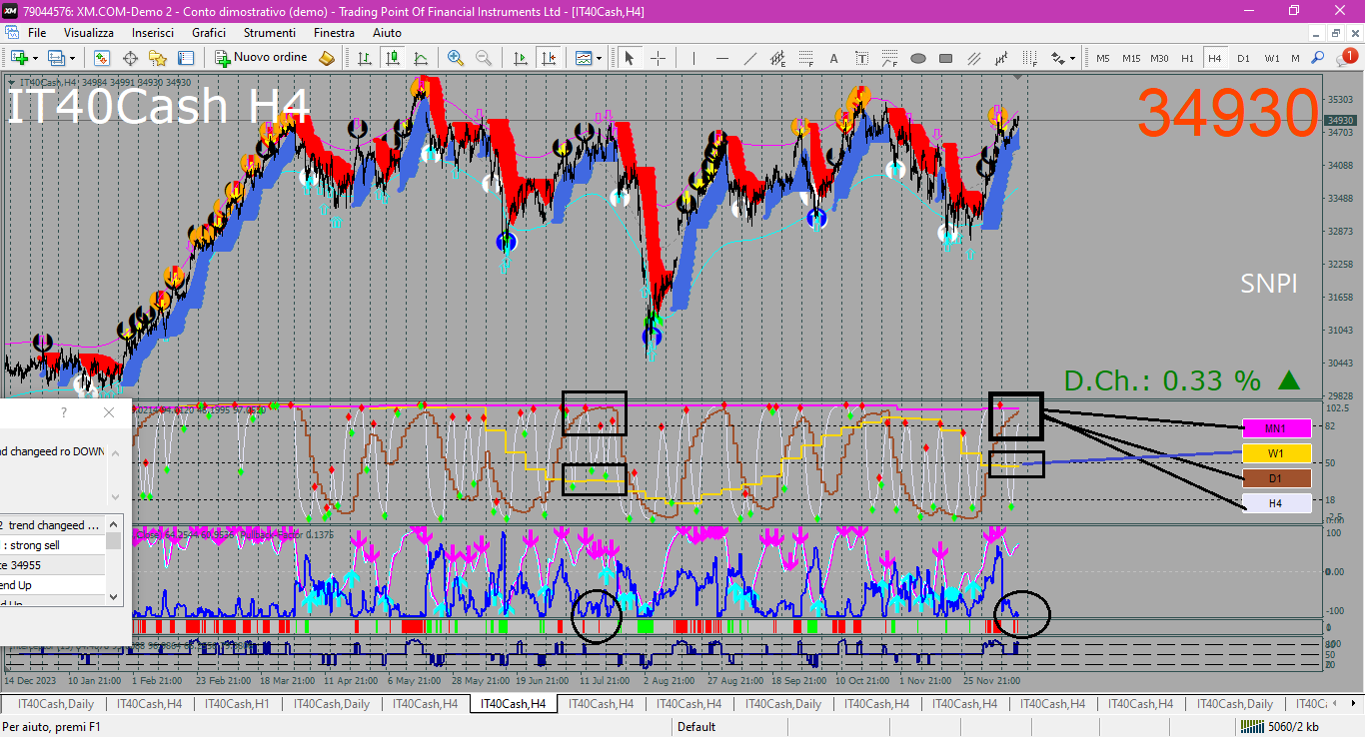Image resolution: width=1365 pixels, height=737 pixels.
Task: Open the File menu
Action: click(x=37, y=32)
